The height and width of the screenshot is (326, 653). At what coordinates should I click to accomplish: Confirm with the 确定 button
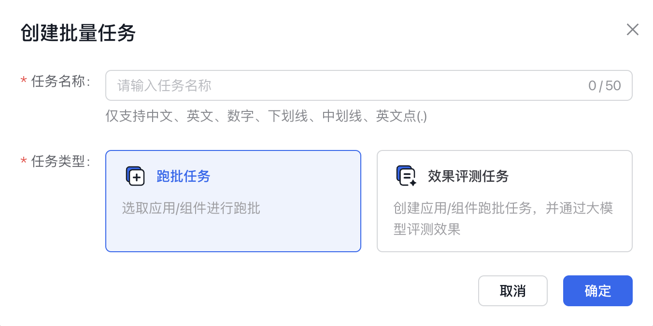(598, 291)
